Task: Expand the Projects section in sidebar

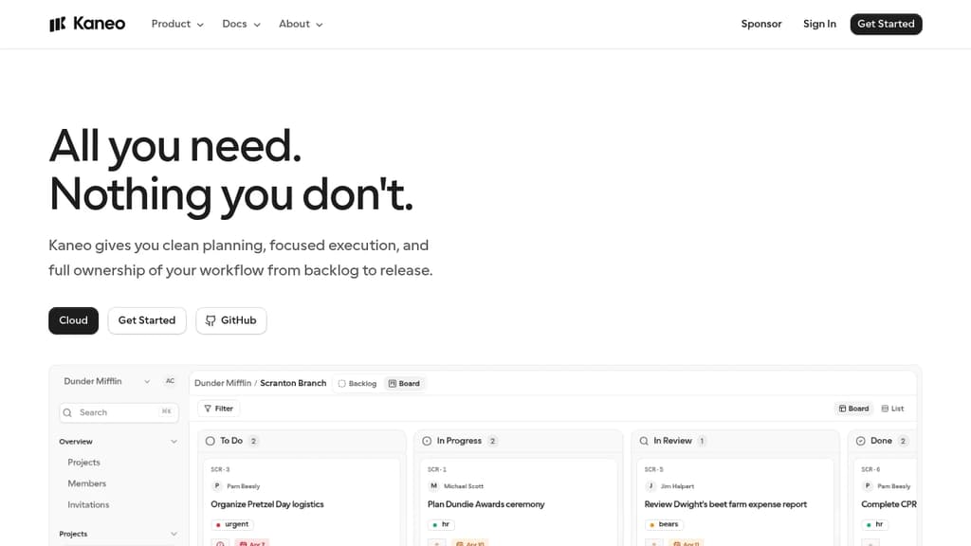Action: 173,534
